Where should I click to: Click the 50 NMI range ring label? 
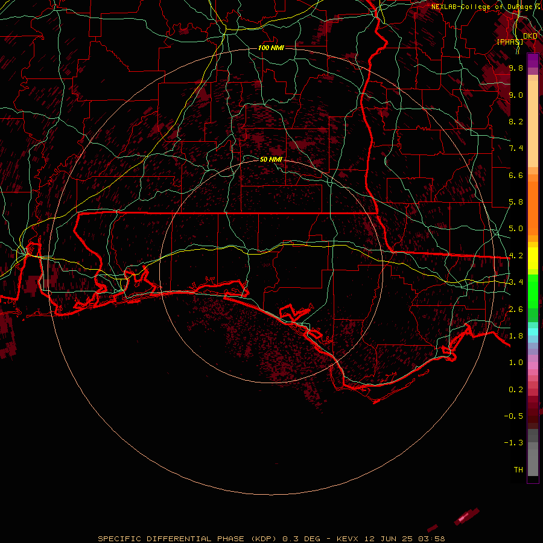(x=271, y=159)
